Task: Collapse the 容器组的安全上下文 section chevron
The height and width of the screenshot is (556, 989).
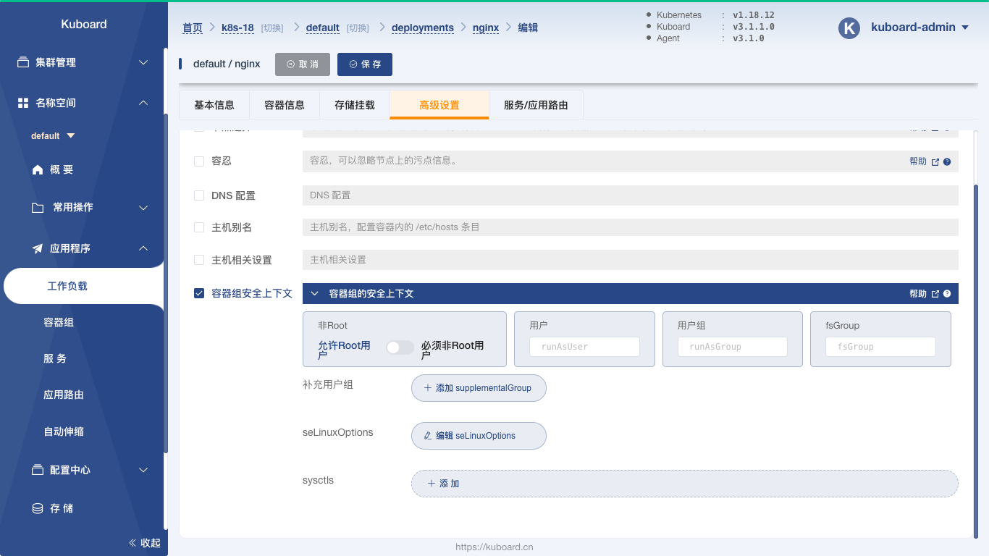Action: pos(314,294)
